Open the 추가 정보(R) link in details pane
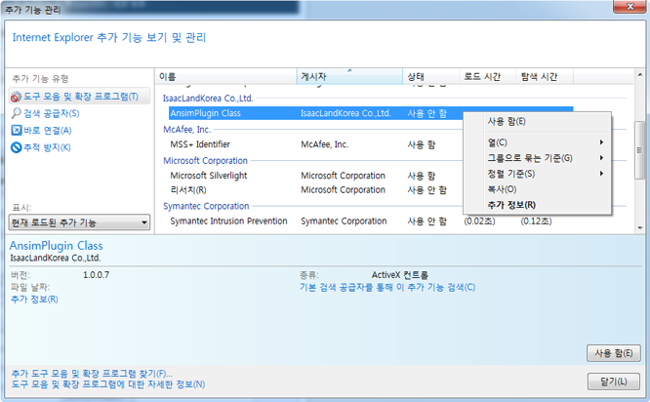Screen dimensions: 650x402 [34, 300]
